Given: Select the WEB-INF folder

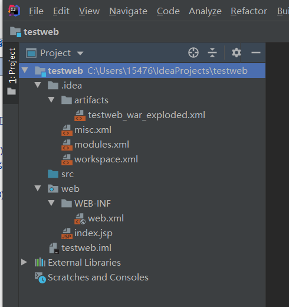Looking at the screenshot, I should (x=93, y=204).
